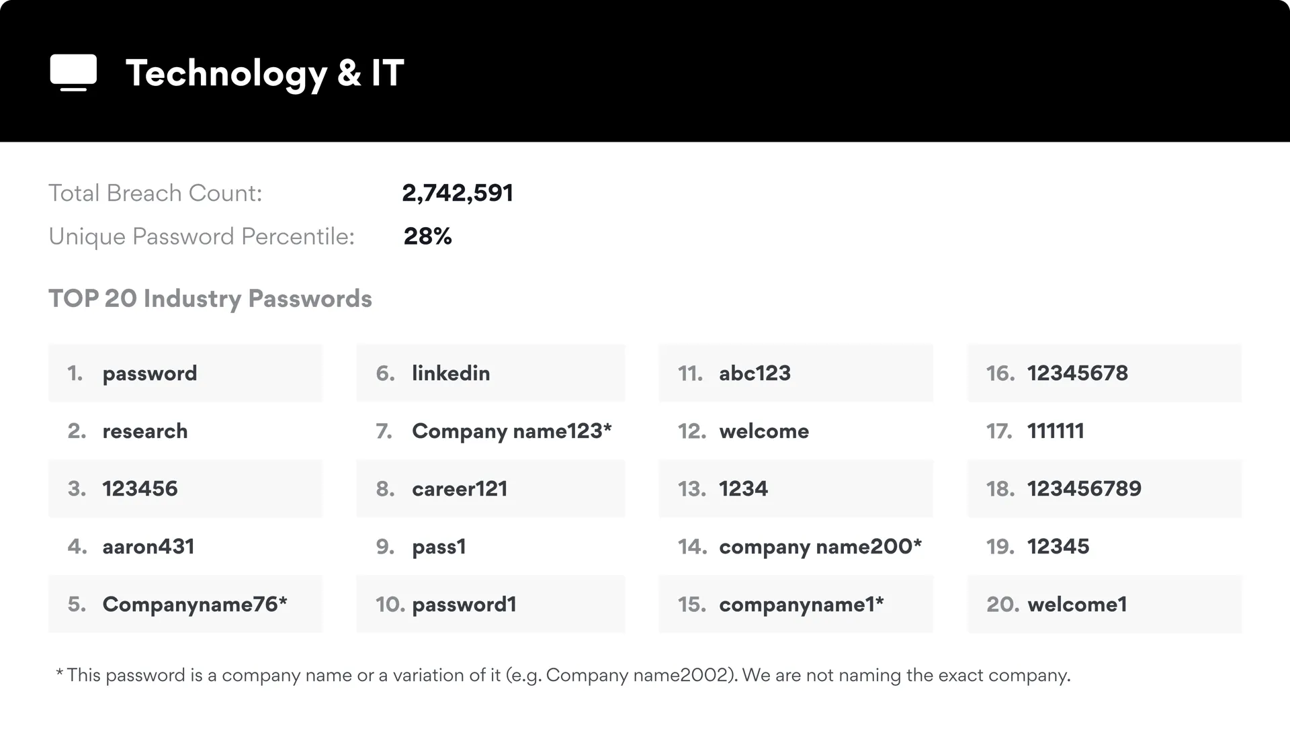The image size is (1290, 751).
Task: Click the '123456789' list item
Action: click(1084, 488)
